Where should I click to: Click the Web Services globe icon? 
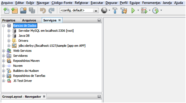coord(9,51)
